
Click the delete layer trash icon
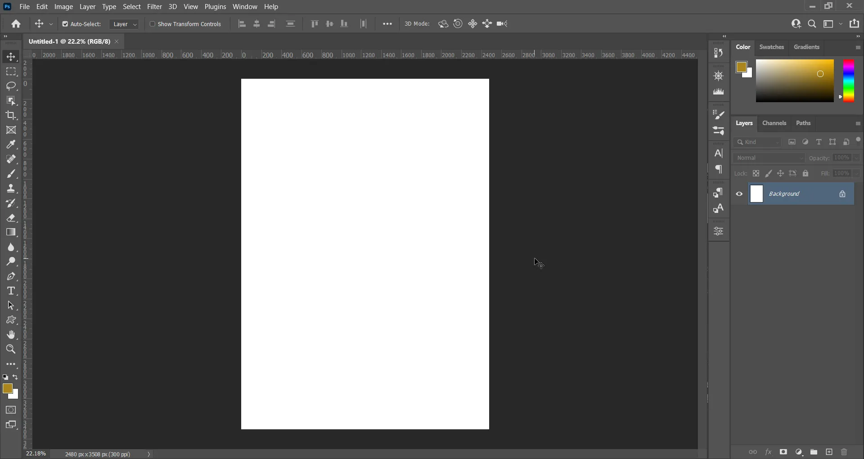pos(844,452)
